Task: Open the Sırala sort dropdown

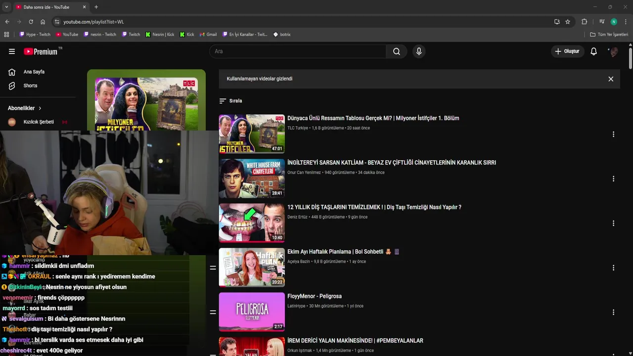Action: coord(231,101)
